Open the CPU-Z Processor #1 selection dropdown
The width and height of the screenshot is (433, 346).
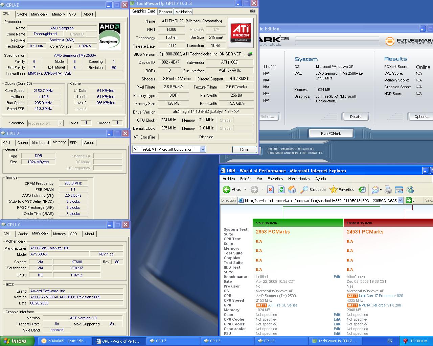coord(60,123)
